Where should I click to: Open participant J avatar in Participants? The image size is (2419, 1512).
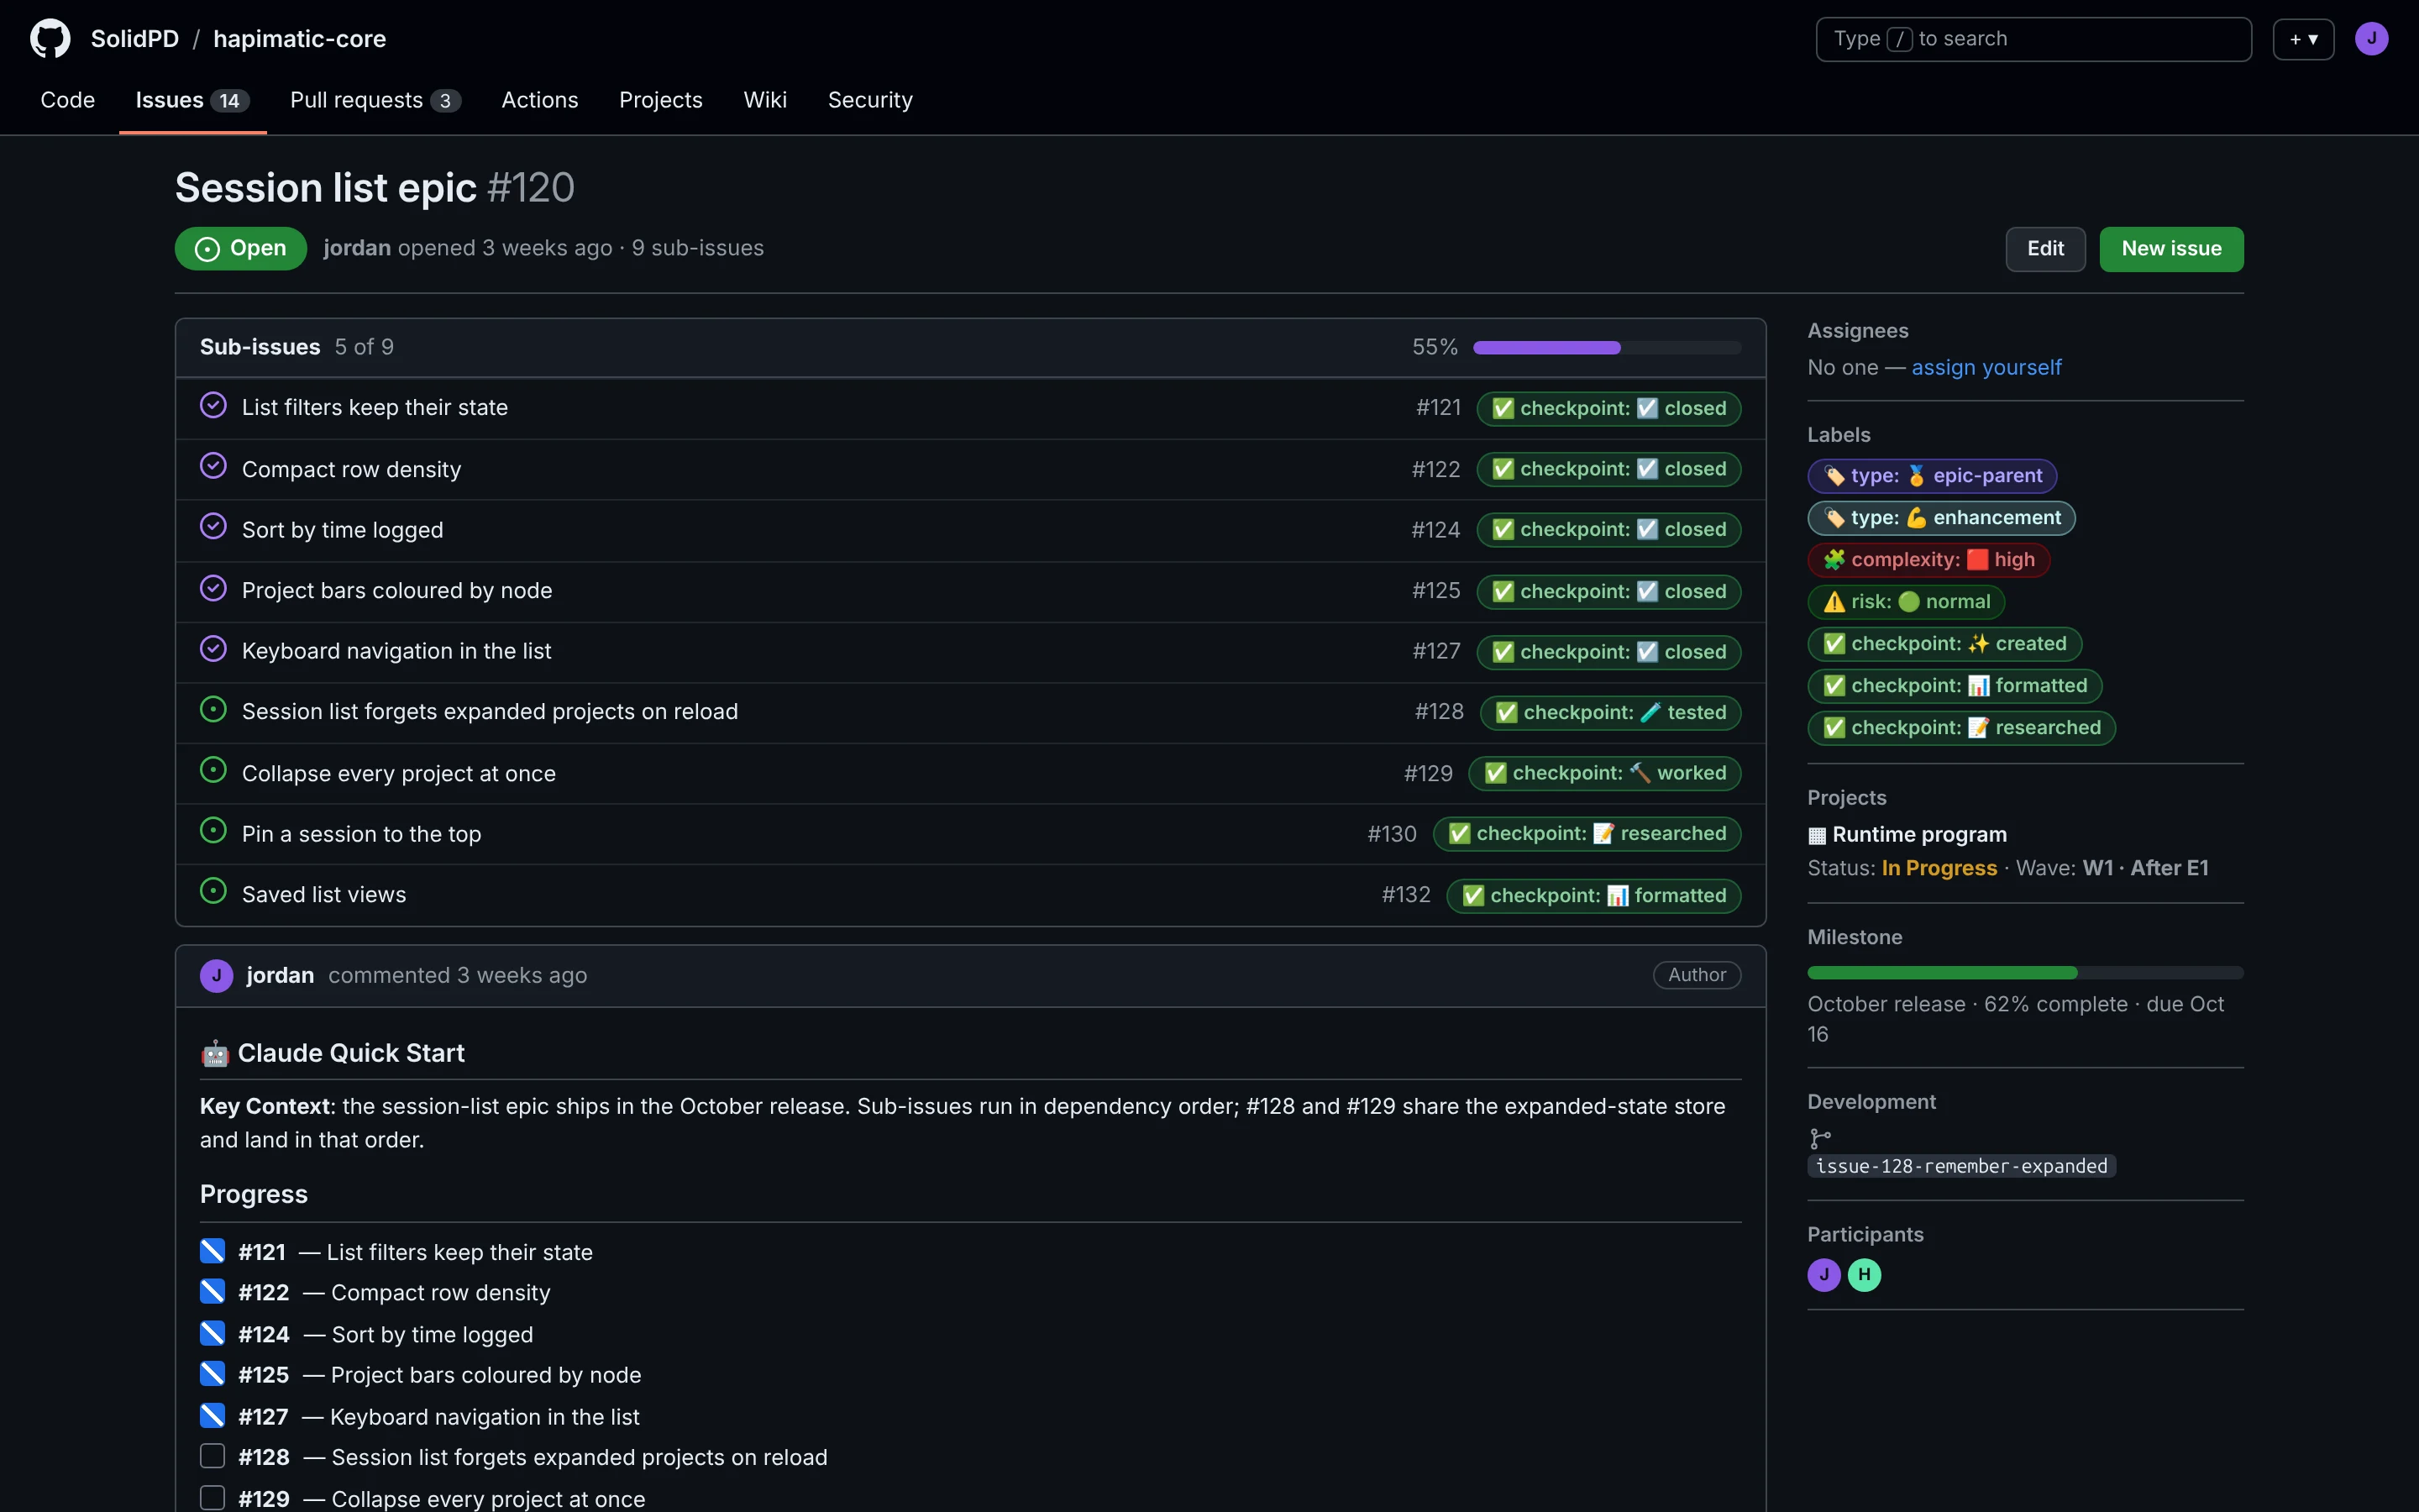pos(1824,1275)
